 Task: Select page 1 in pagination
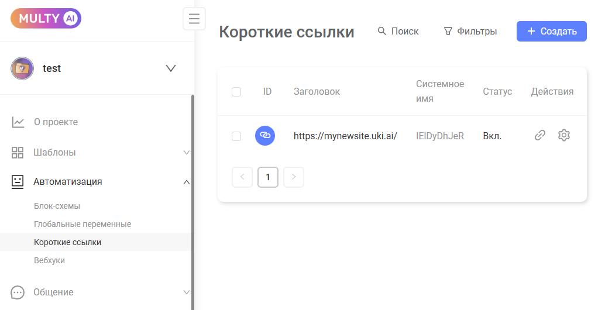(x=268, y=177)
